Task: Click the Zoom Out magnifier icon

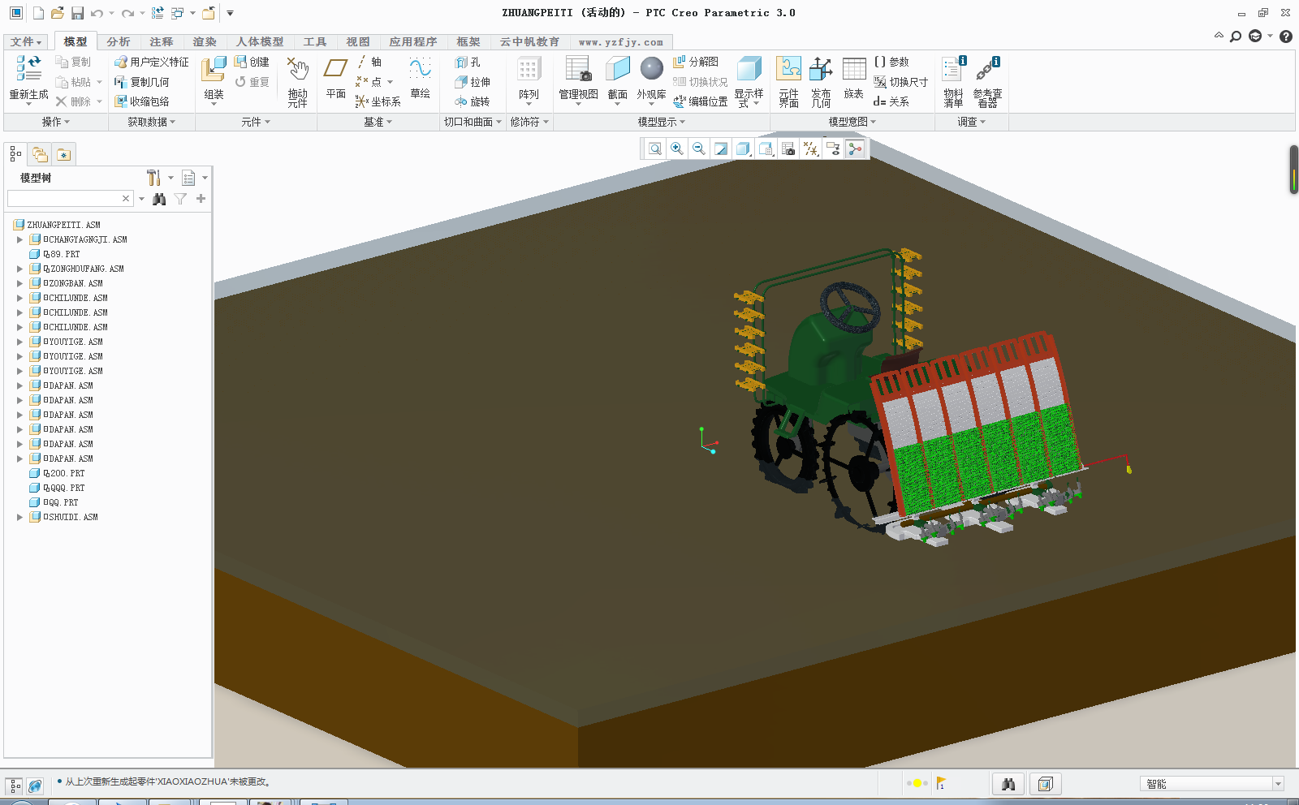Action: pos(698,149)
